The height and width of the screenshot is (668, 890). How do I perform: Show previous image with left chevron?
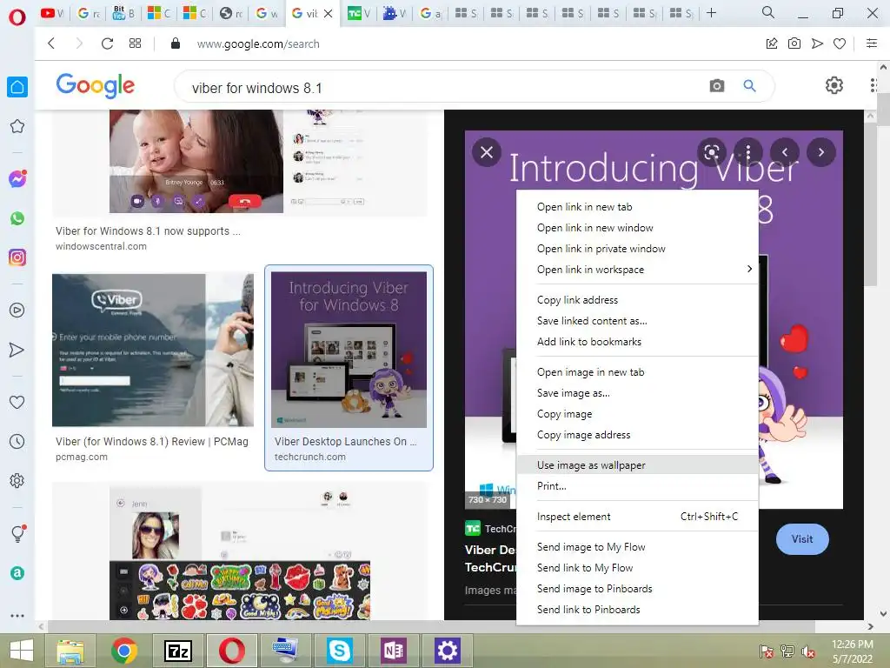[785, 152]
